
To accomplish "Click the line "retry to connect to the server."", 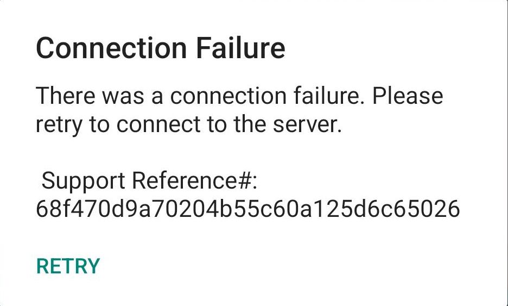I will click(x=189, y=125).
